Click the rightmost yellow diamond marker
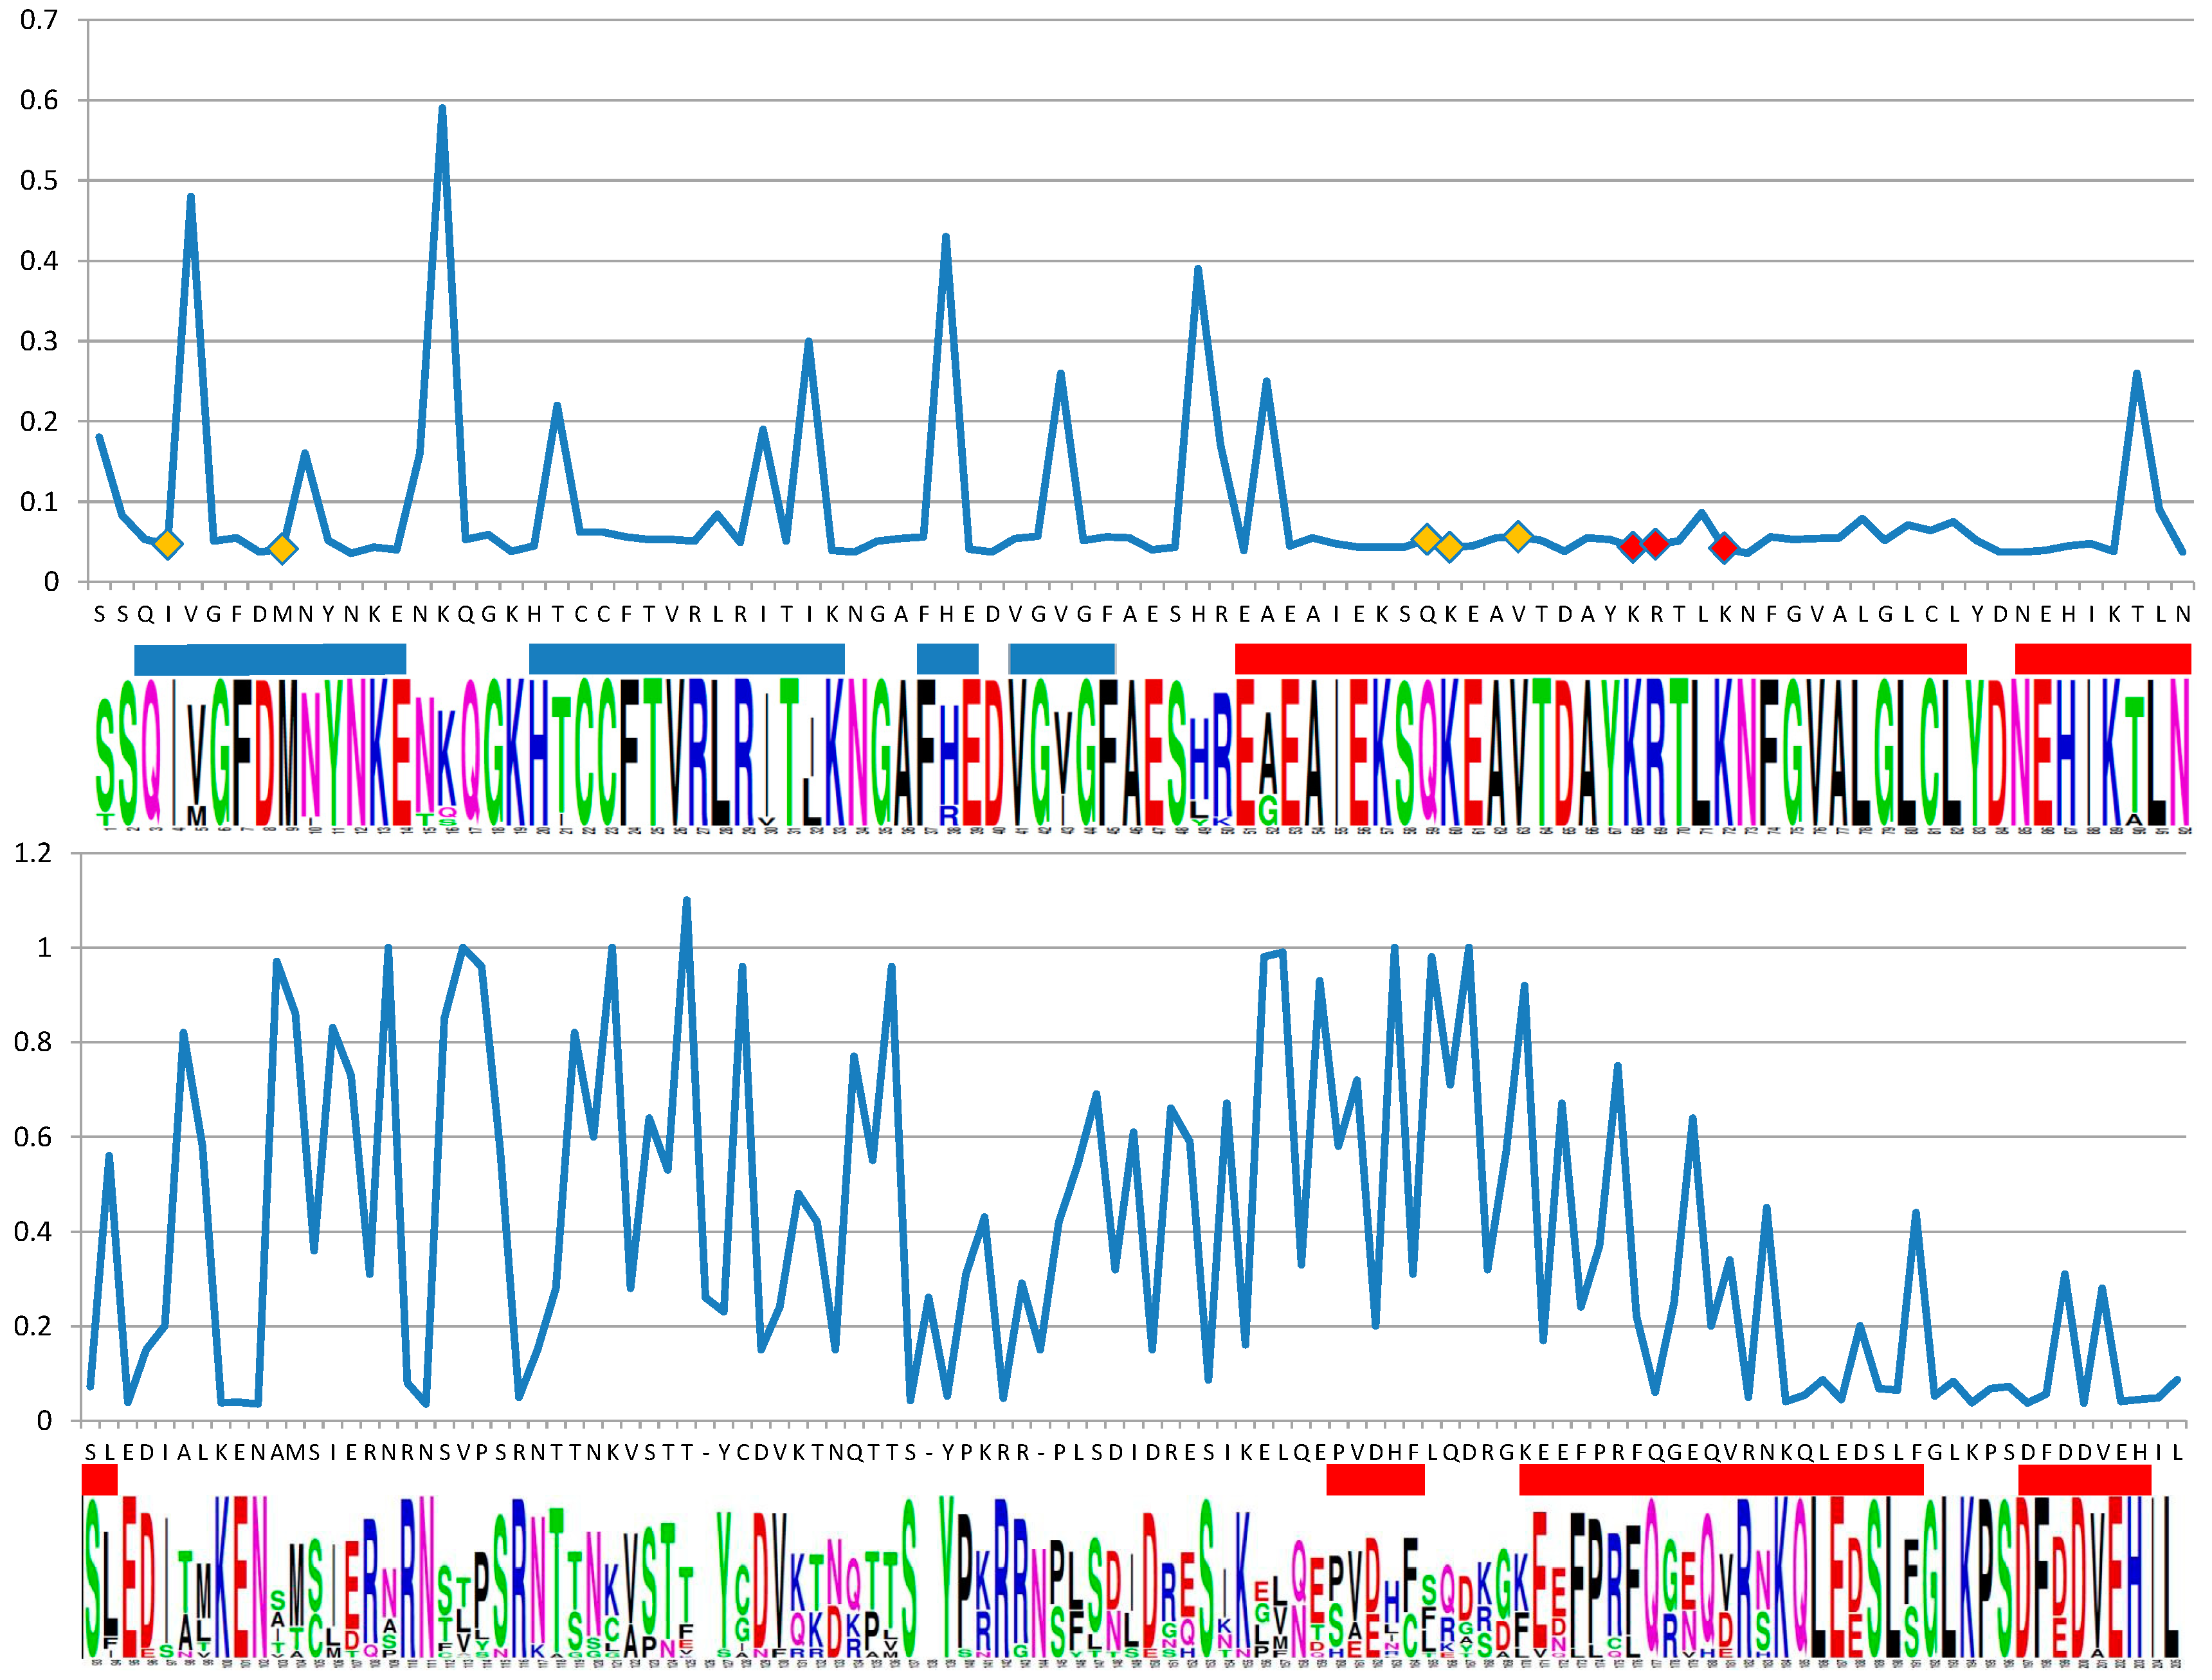Image resolution: width=2212 pixels, height=1680 pixels. tap(1518, 537)
